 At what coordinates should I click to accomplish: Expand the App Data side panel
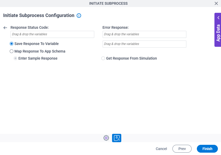point(218,30)
